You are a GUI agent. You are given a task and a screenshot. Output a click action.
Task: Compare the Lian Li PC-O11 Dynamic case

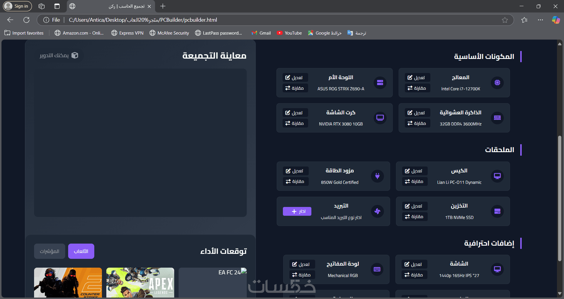coord(414,181)
